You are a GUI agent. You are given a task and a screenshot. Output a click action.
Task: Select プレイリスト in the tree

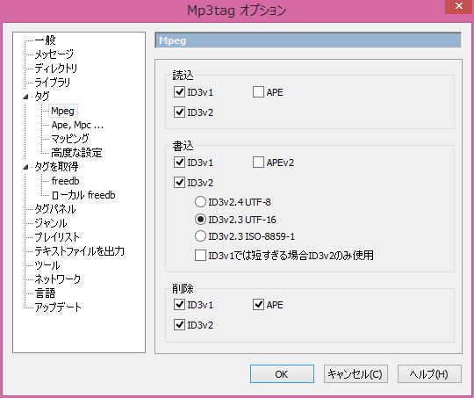coord(57,237)
